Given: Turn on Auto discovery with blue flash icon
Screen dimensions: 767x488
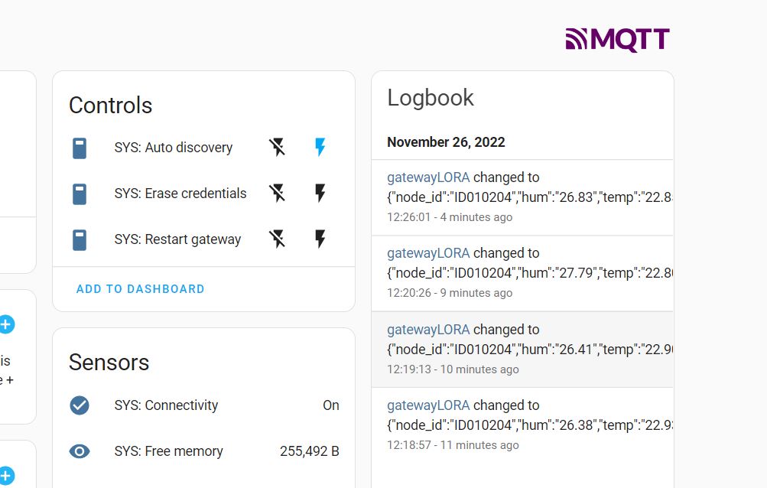Looking at the screenshot, I should 320,148.
